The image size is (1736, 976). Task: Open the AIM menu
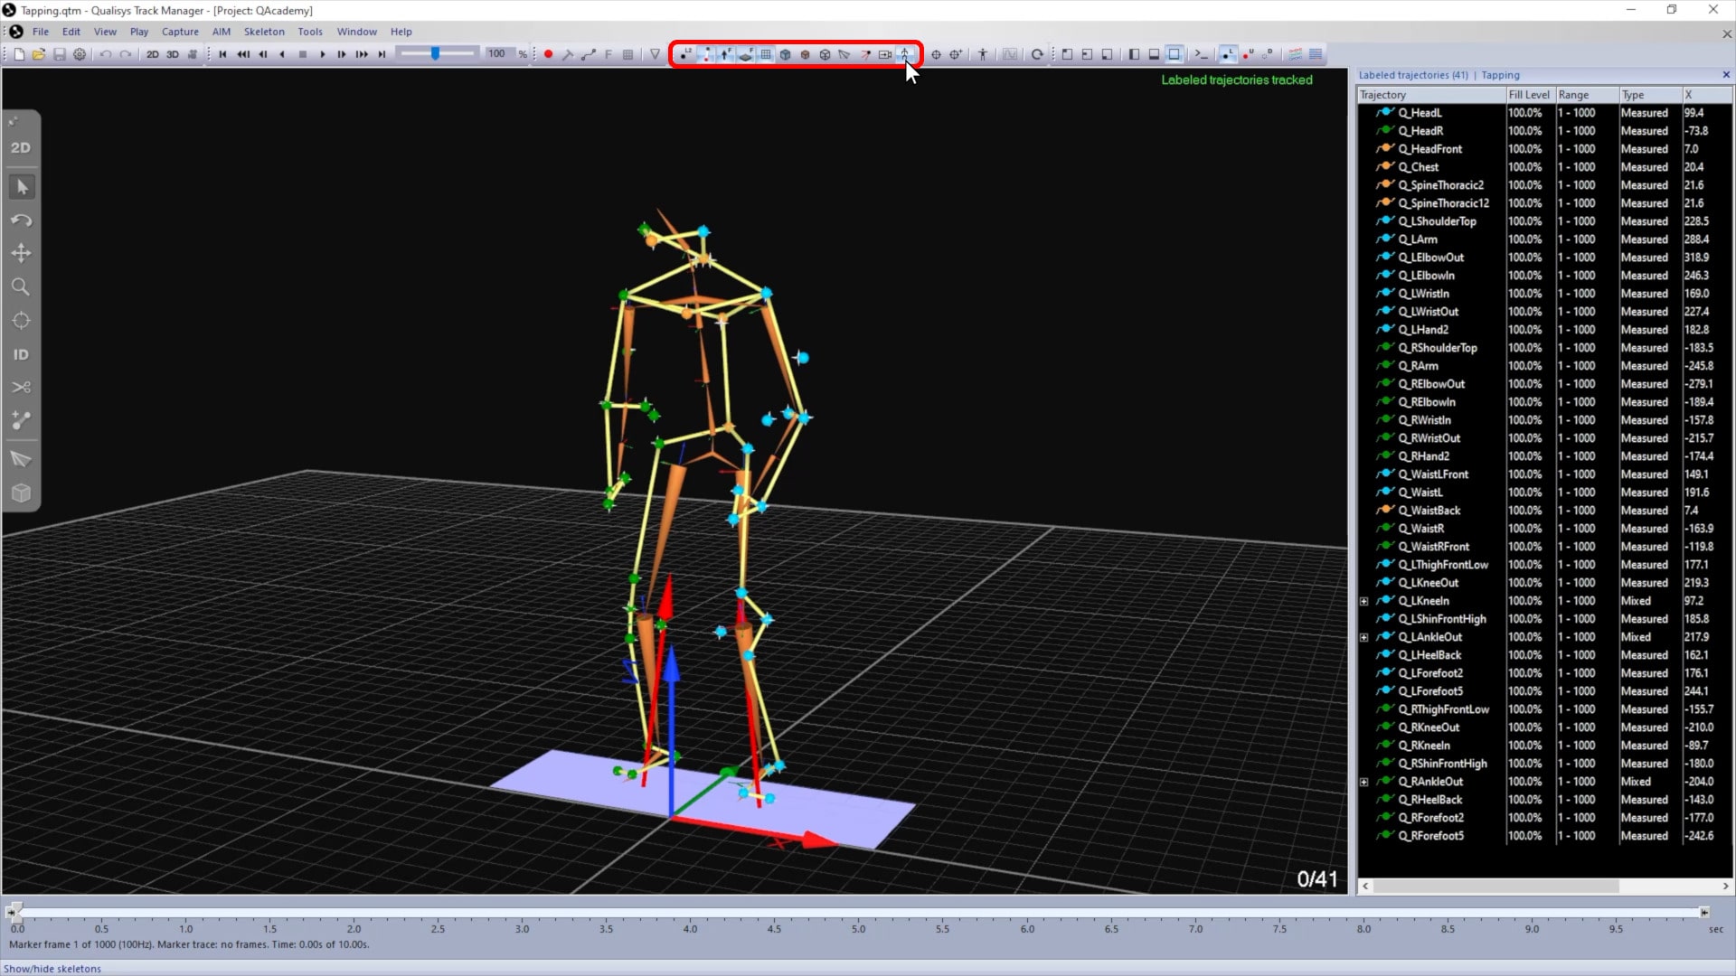point(222,32)
